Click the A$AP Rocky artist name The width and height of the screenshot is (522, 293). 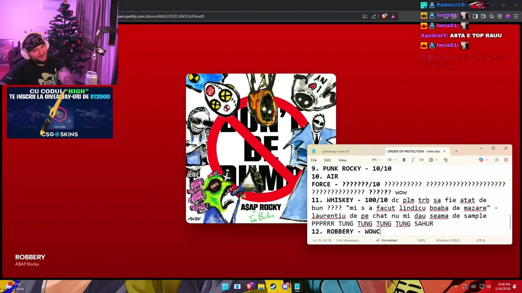coord(27,264)
